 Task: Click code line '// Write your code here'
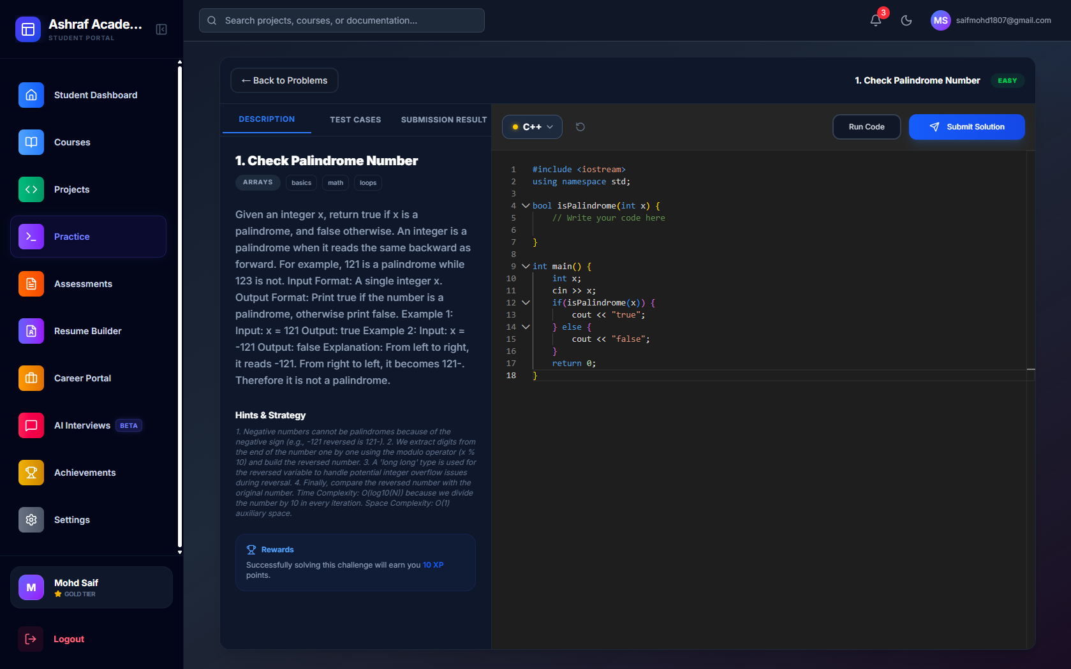pos(609,217)
